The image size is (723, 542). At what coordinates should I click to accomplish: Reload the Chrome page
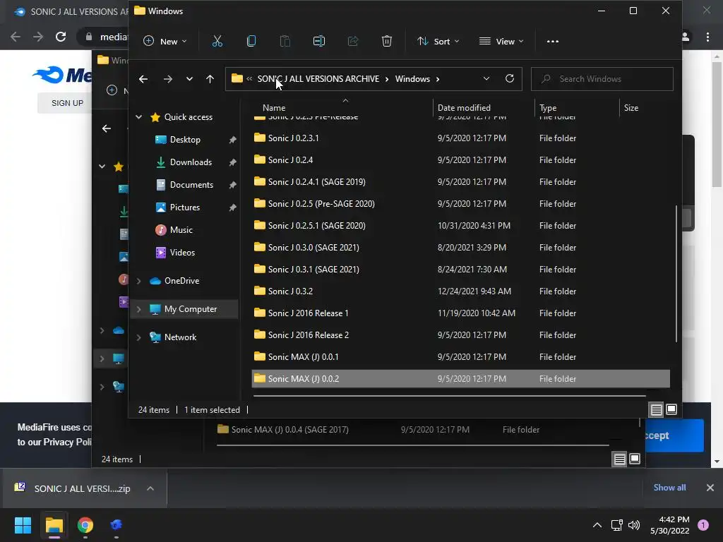61,37
